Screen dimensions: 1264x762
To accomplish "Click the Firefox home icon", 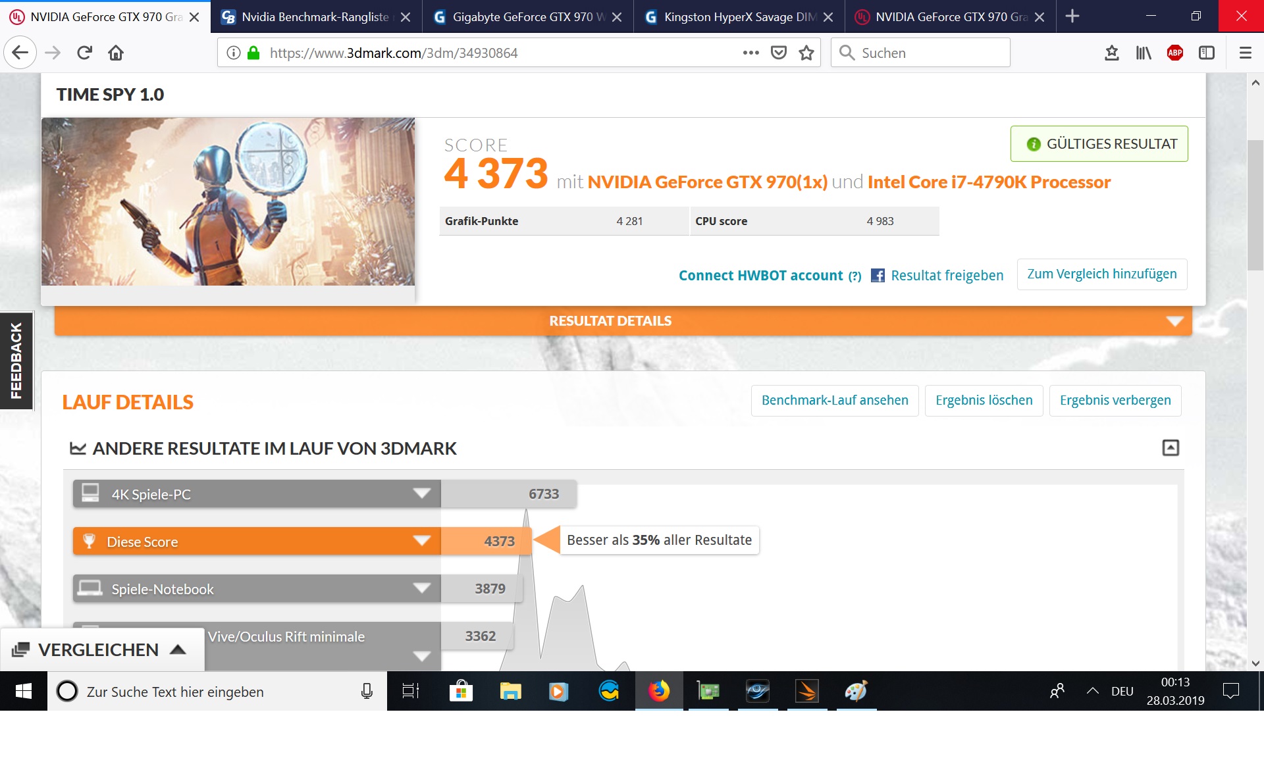I will (116, 53).
